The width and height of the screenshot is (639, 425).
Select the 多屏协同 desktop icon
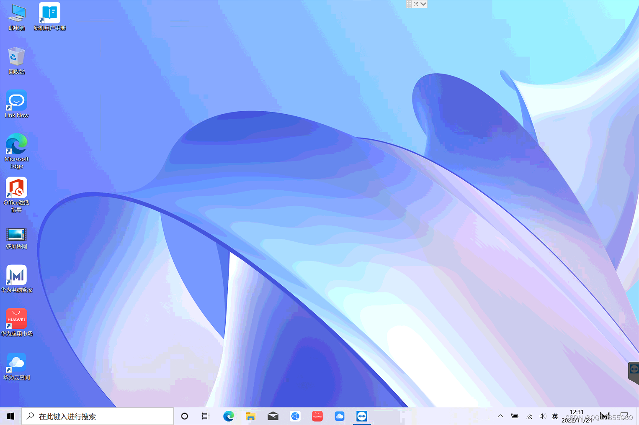pos(16,238)
